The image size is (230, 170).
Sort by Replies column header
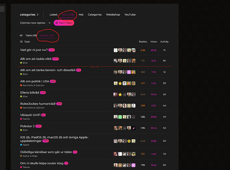[143, 42]
